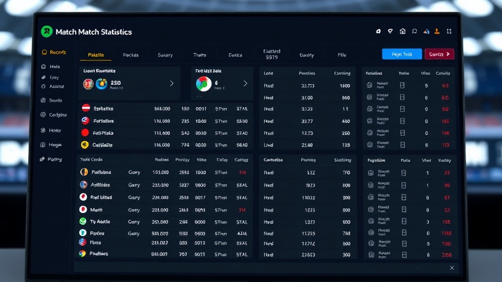Click the multicolor circle logo in second card

(x=203, y=84)
